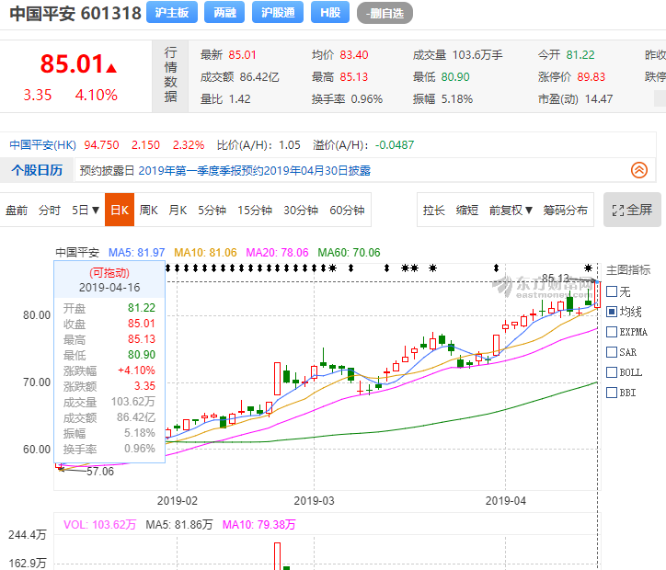Click the MA10: 81.06 legend label

pyautogui.click(x=205, y=253)
